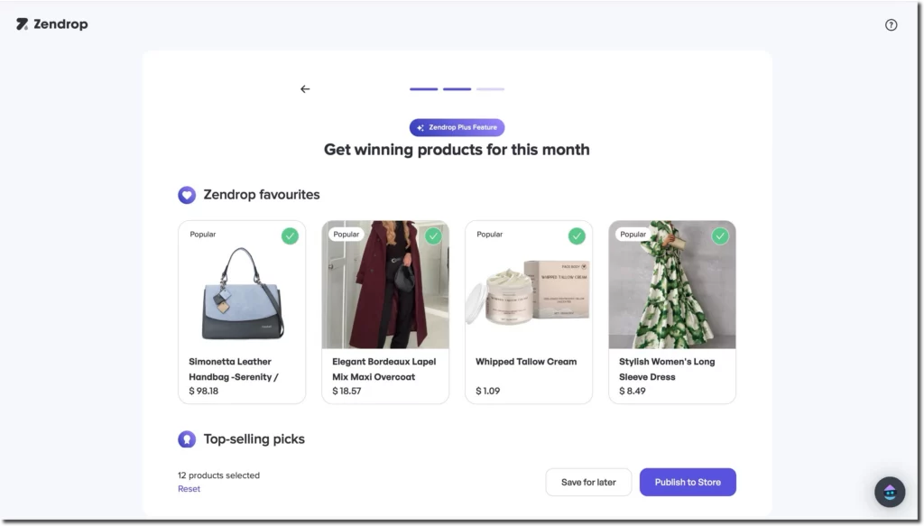The image size is (924, 526).
Task: Click the Zendrop logo
Action: (51, 24)
